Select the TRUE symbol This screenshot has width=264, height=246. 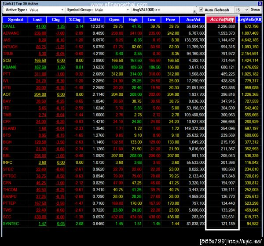[x=8, y=54]
